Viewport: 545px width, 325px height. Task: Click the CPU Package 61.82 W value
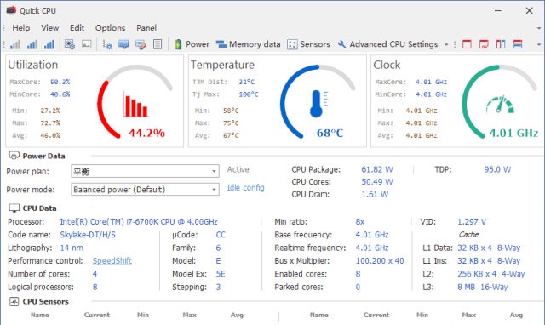pos(377,169)
